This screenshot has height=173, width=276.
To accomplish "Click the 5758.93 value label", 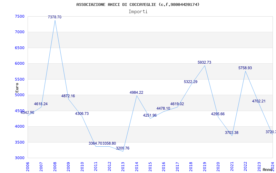I will tap(245, 68).
